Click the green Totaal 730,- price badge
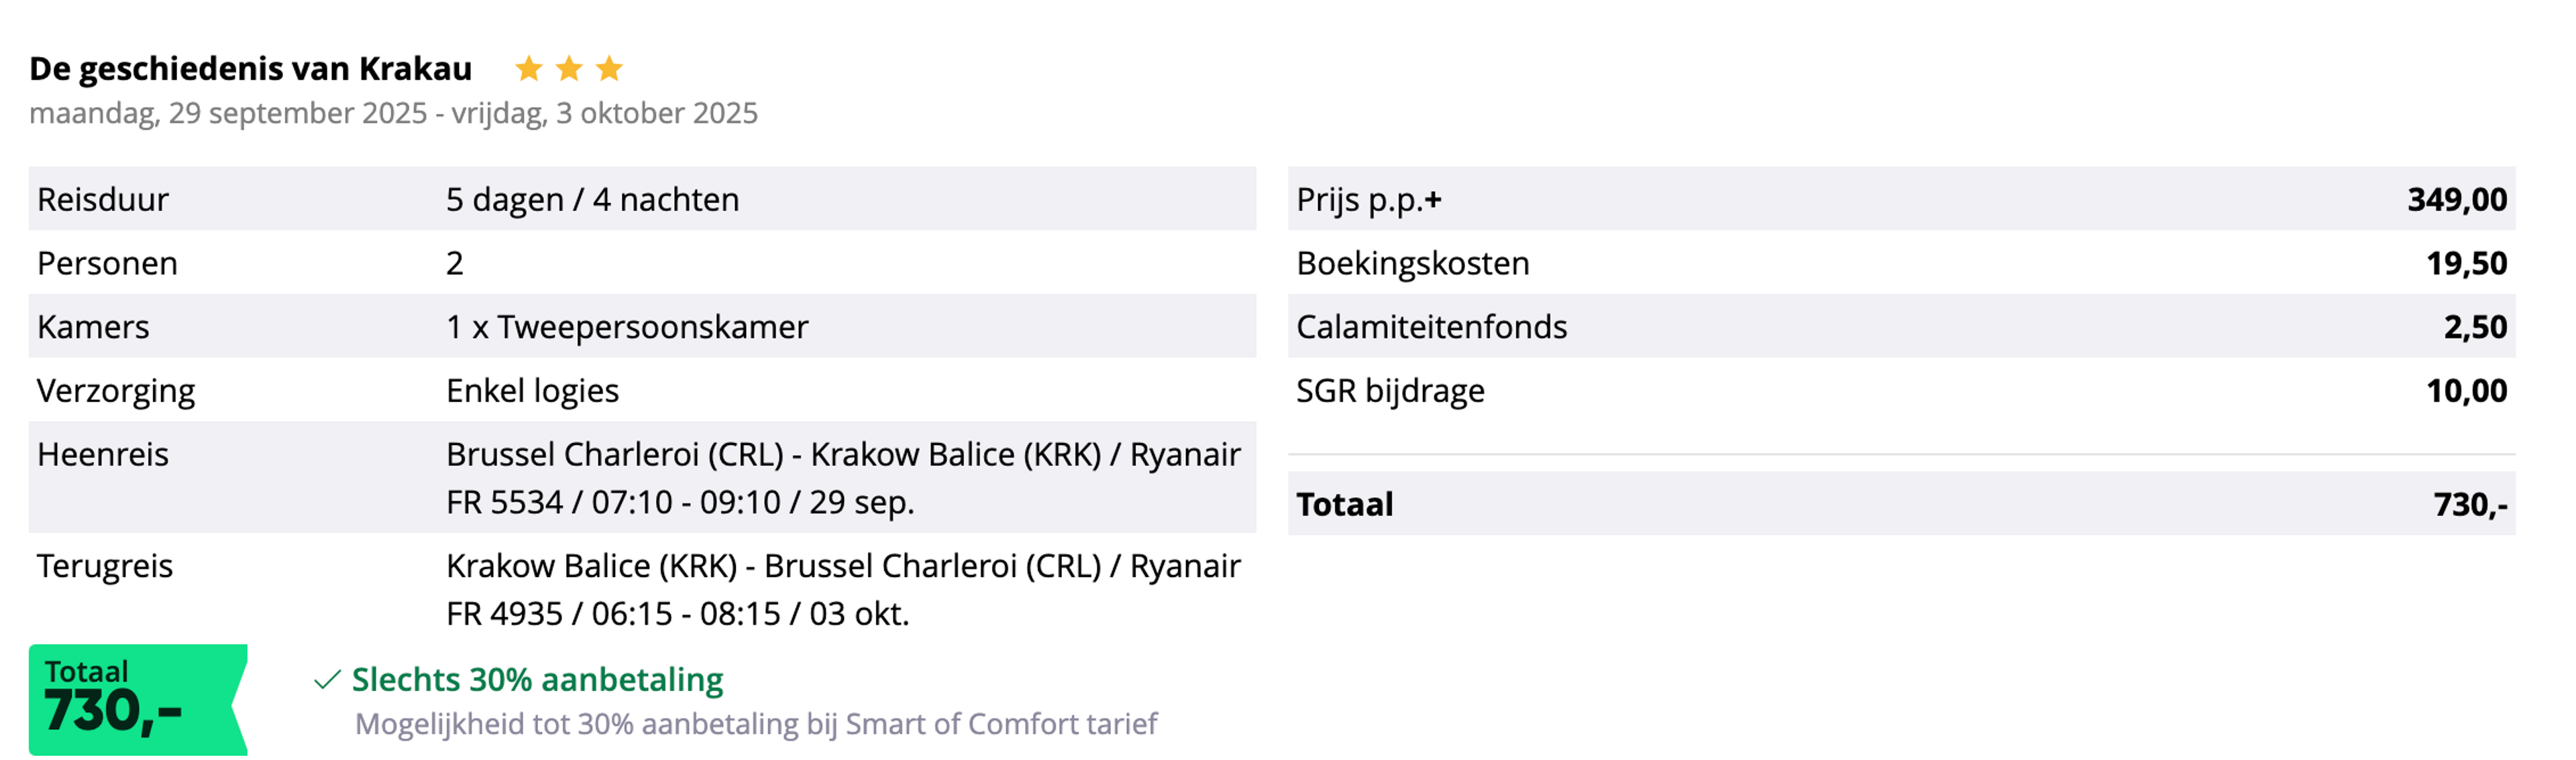 pos(138,699)
